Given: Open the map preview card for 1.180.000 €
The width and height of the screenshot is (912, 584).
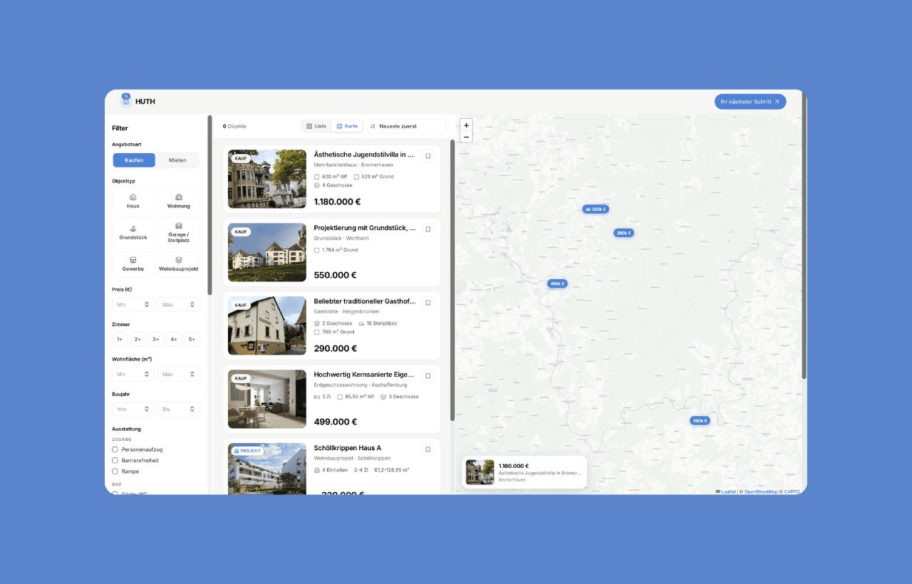Looking at the screenshot, I should 524,472.
